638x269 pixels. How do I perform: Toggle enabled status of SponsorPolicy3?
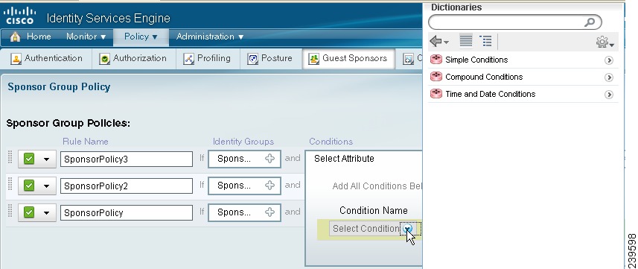(x=29, y=159)
